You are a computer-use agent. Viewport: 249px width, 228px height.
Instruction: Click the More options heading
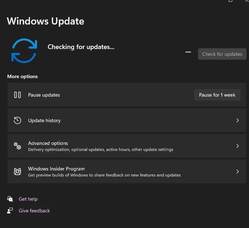point(22,76)
